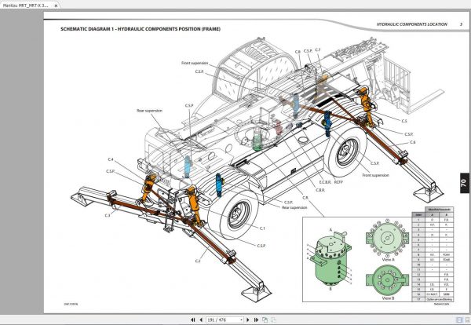The width and height of the screenshot is (471, 325).
Task: Click the C.B.R. callout label
Action: click(320, 190)
